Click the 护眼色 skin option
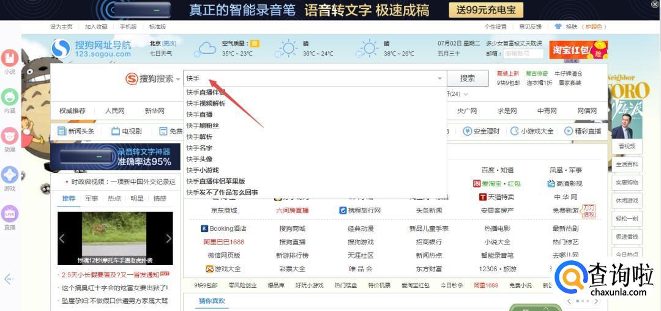This screenshot has width=661, height=311. click(x=595, y=26)
